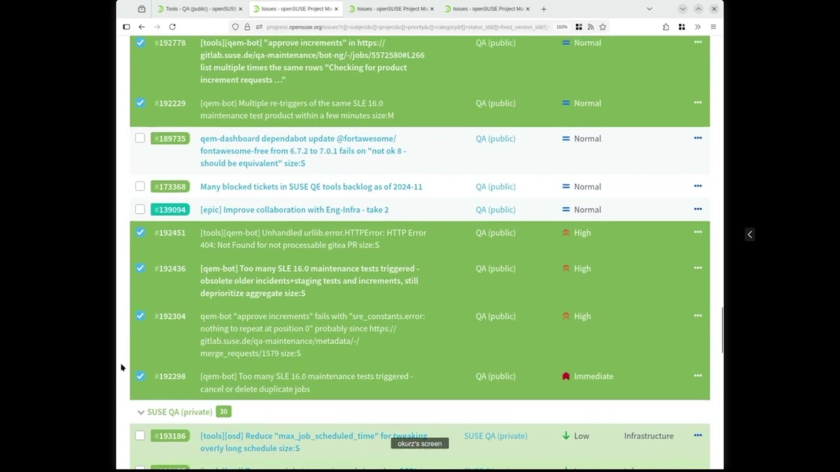Go back one page

[142, 27]
